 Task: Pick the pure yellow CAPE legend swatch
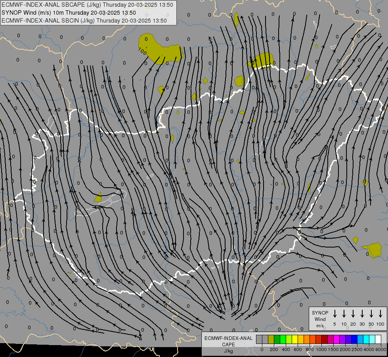[x=295, y=339]
